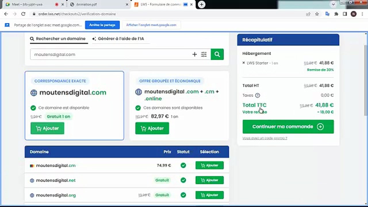Close the LWS order form tab
This screenshot has width=368, height=207.
pos(191,5)
